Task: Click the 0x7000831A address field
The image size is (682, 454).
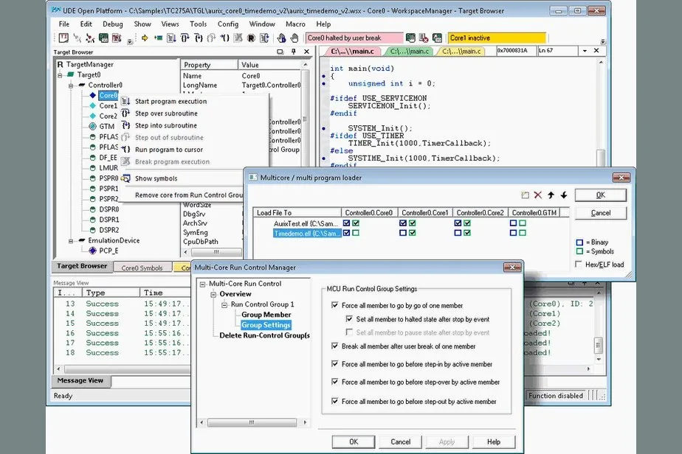Action: coord(515,51)
